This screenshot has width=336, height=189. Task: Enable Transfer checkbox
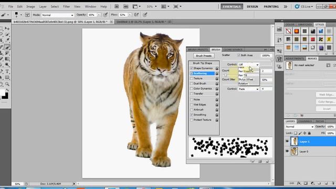tap(192, 93)
